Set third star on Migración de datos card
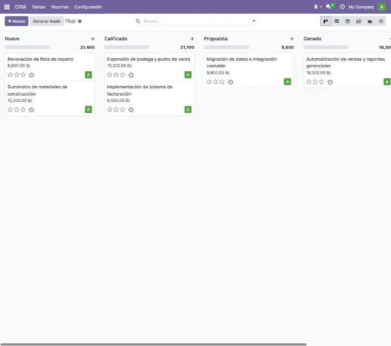The height and width of the screenshot is (346, 391). (222, 82)
